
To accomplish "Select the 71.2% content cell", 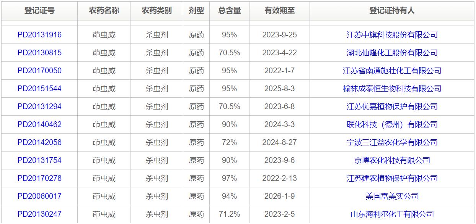I will tap(230, 214).
